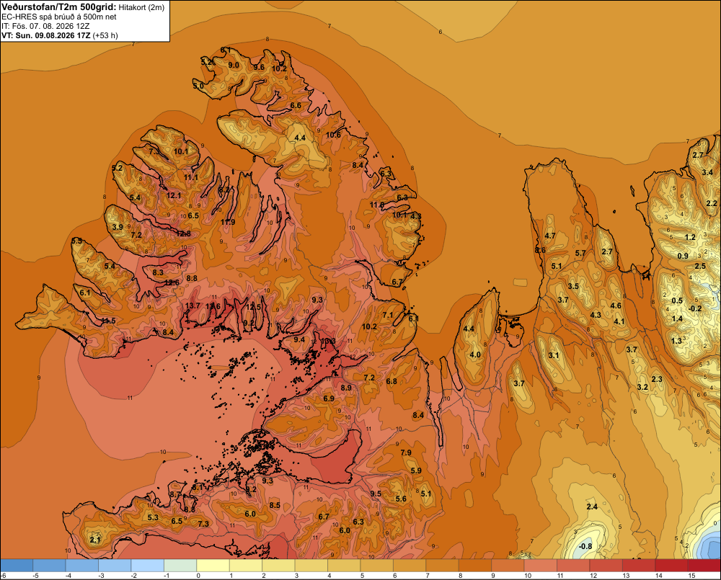Click the temperature value '12.6'

172,282
